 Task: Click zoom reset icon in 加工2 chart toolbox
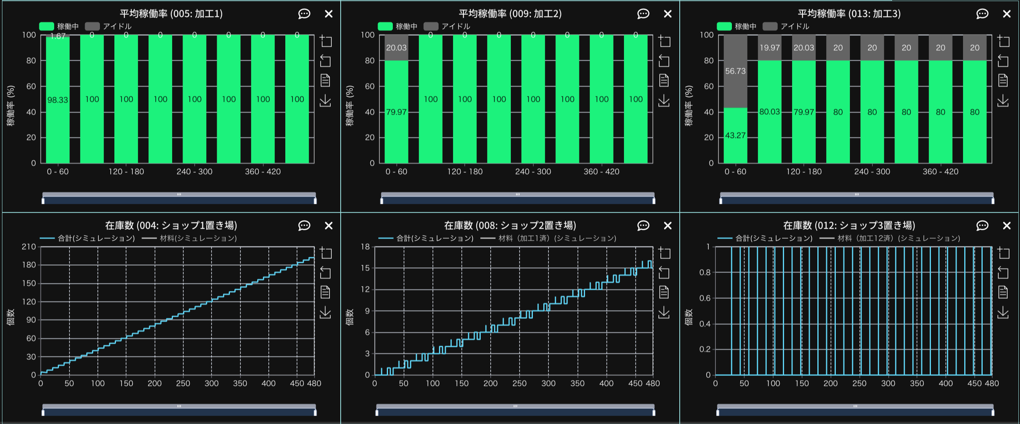pyautogui.click(x=664, y=61)
